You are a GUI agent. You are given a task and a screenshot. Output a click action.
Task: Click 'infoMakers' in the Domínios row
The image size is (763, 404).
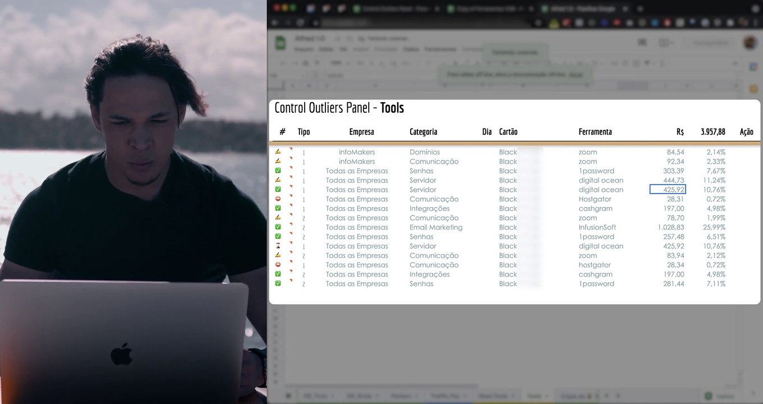(357, 152)
